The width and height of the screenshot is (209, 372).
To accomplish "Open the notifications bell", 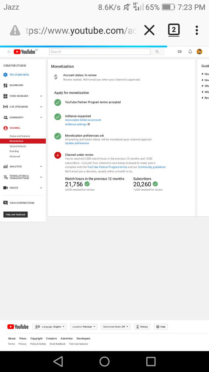I will [190, 52].
